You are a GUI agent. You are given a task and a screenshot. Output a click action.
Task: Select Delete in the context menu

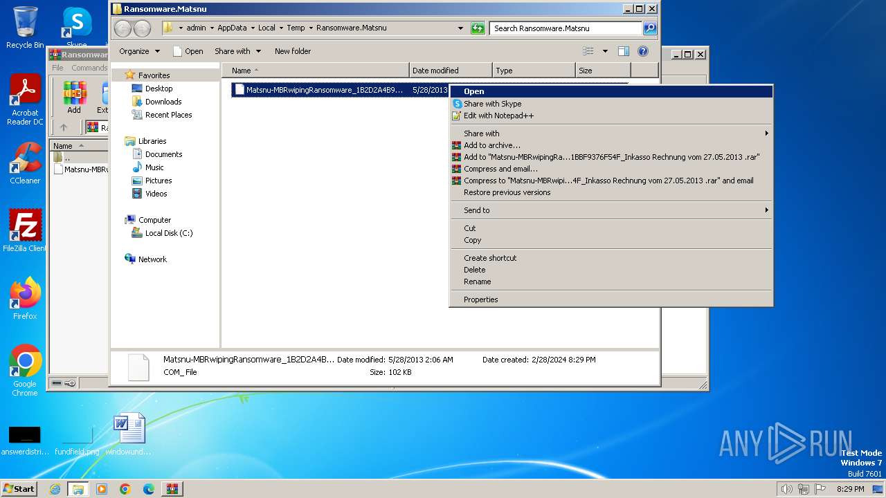pos(611,270)
